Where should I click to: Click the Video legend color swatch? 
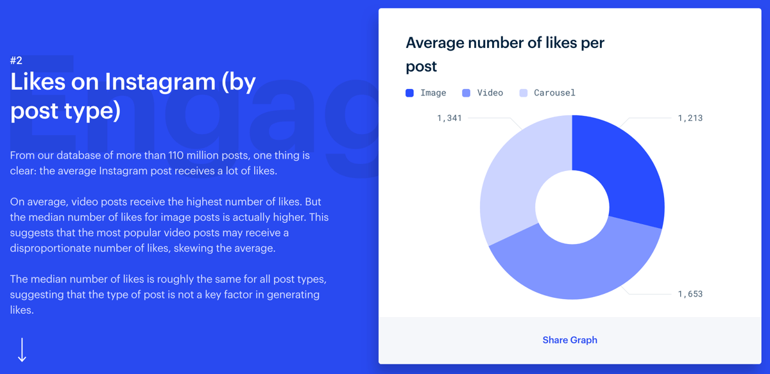(465, 92)
